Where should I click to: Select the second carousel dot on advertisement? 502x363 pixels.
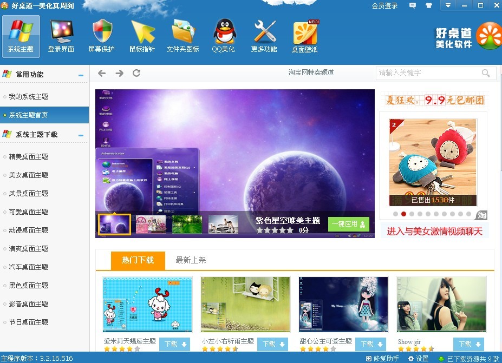click(x=403, y=214)
